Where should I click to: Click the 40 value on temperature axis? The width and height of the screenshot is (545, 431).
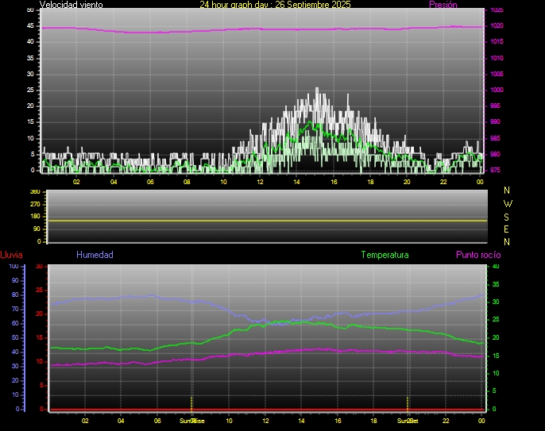point(496,266)
